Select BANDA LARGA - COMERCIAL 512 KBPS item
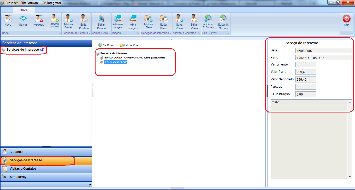The width and height of the screenshot is (355, 190). click(x=134, y=58)
